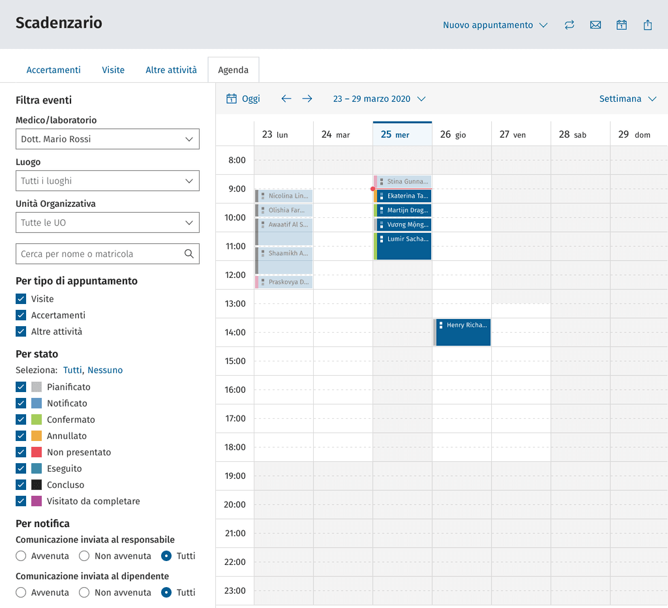
Task: Click drag handle on Lumir Sacha appointment
Action: tap(381, 239)
